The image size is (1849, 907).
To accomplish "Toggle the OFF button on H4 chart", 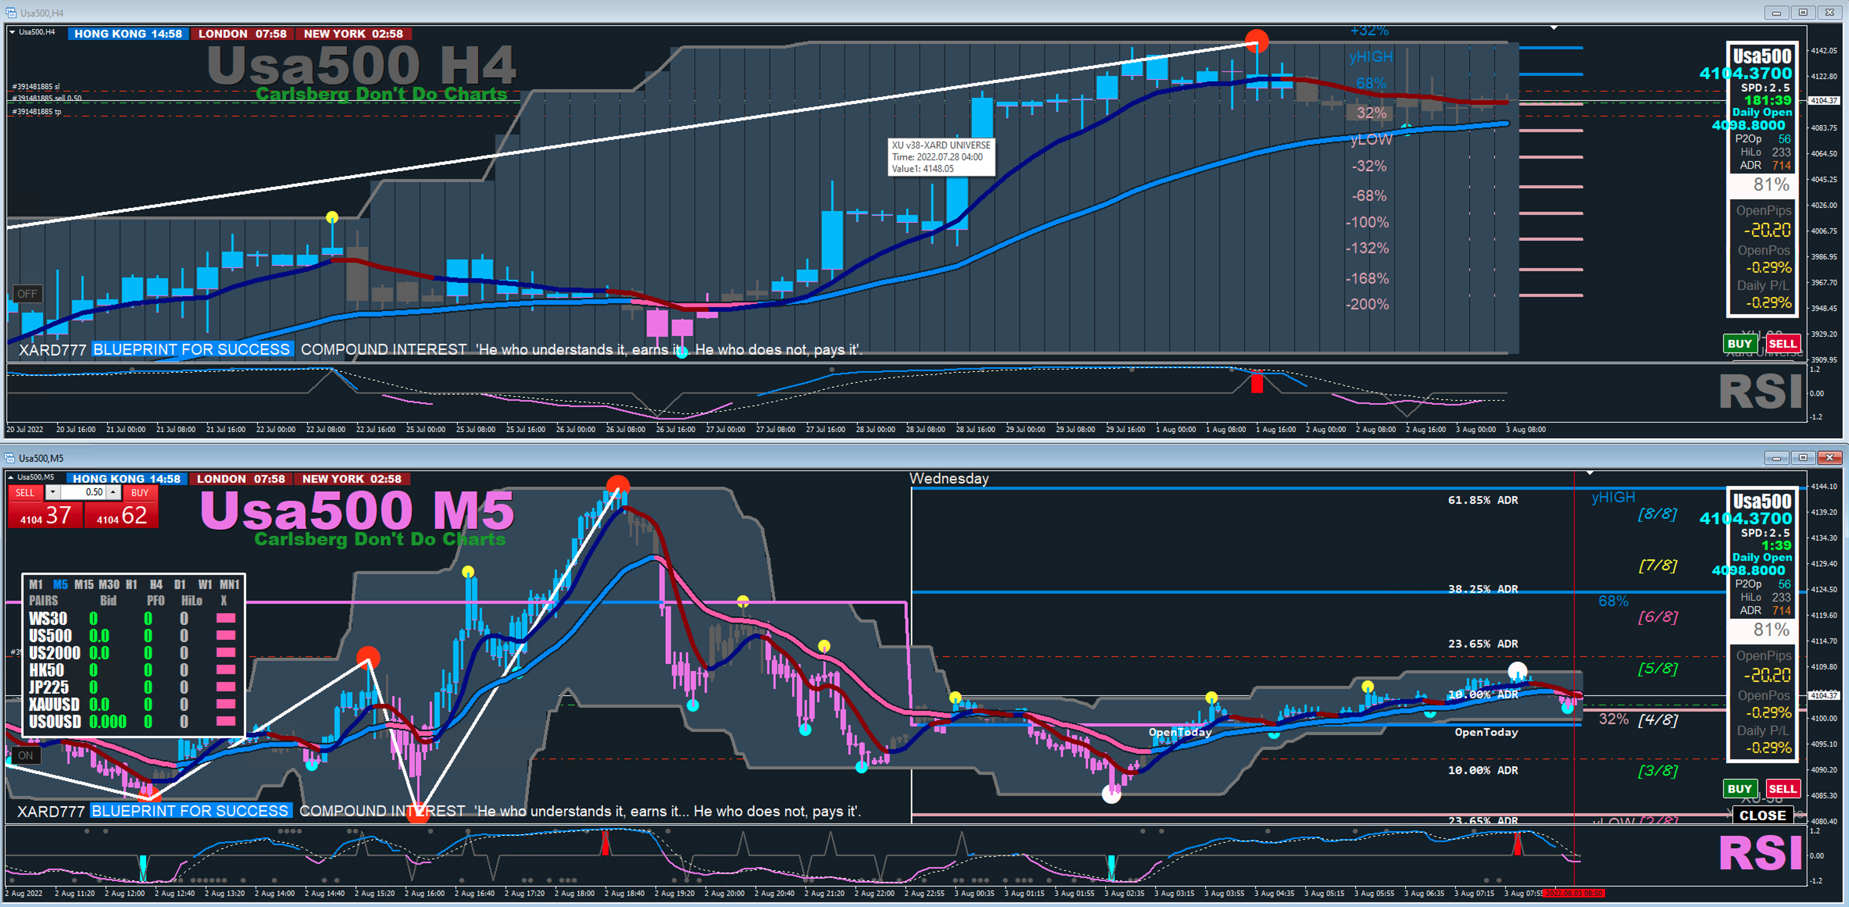I will tap(27, 293).
